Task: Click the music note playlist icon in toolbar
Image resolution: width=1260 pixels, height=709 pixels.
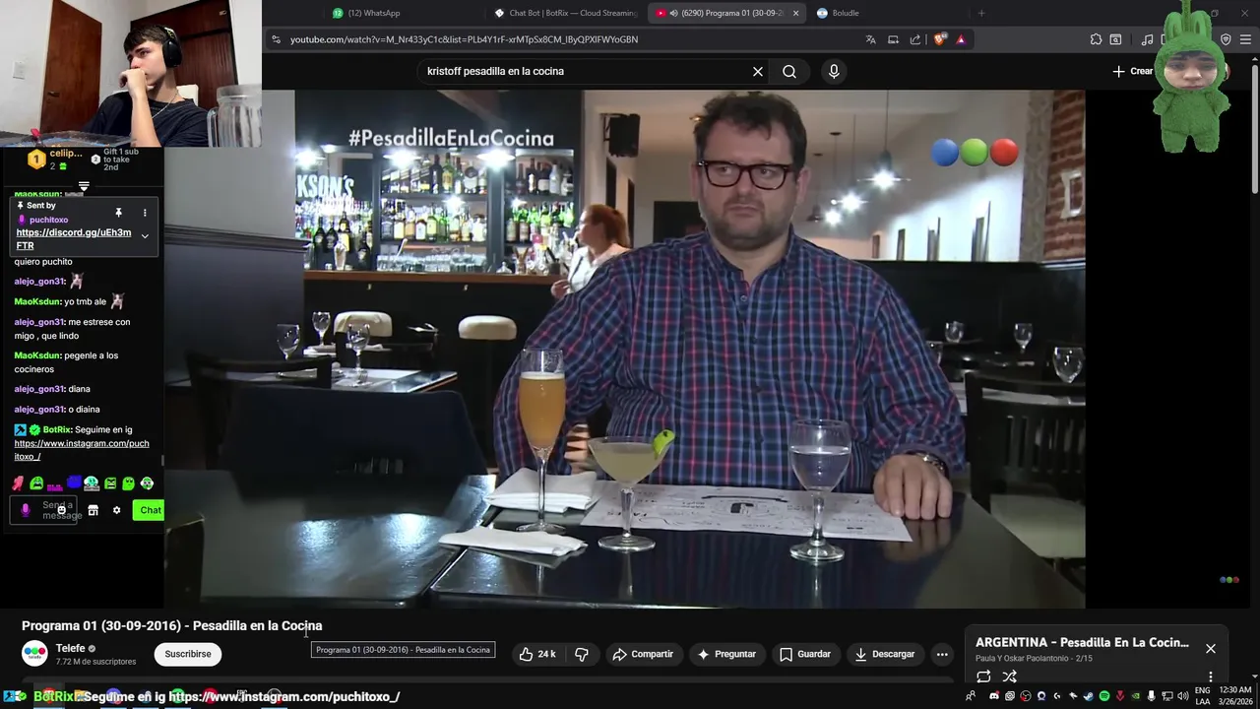Action: pyautogui.click(x=1147, y=39)
